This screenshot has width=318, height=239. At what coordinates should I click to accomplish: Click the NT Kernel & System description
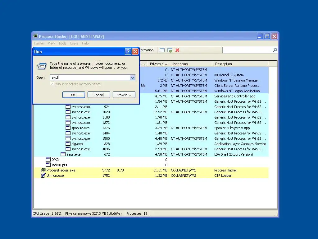[229, 75]
